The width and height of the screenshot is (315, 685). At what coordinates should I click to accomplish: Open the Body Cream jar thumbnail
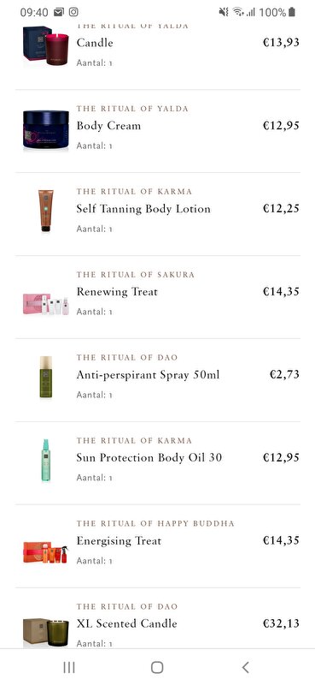pyautogui.click(x=46, y=130)
